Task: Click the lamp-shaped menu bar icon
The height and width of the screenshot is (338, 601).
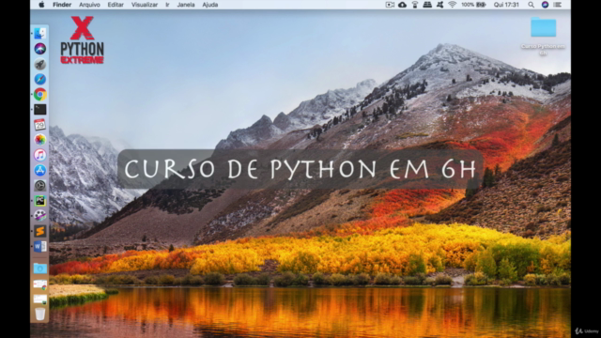Action: [415, 5]
